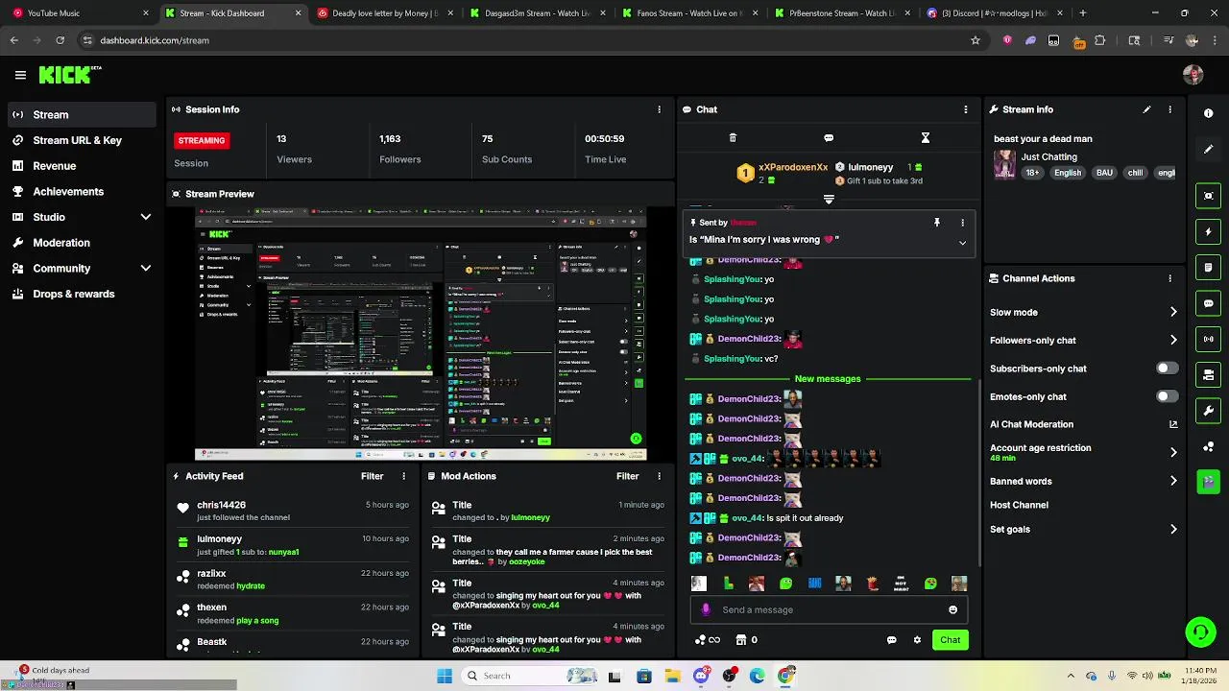
Task: Click the pencil edit icon in the Stream info header
Action: (x=1146, y=109)
